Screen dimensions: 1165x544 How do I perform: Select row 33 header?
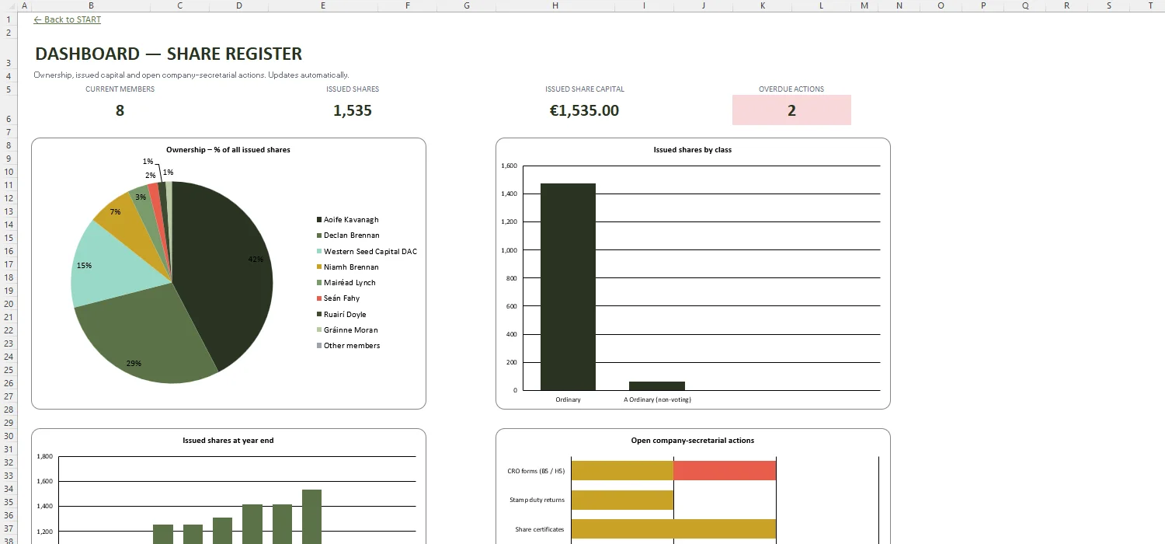click(x=8, y=476)
